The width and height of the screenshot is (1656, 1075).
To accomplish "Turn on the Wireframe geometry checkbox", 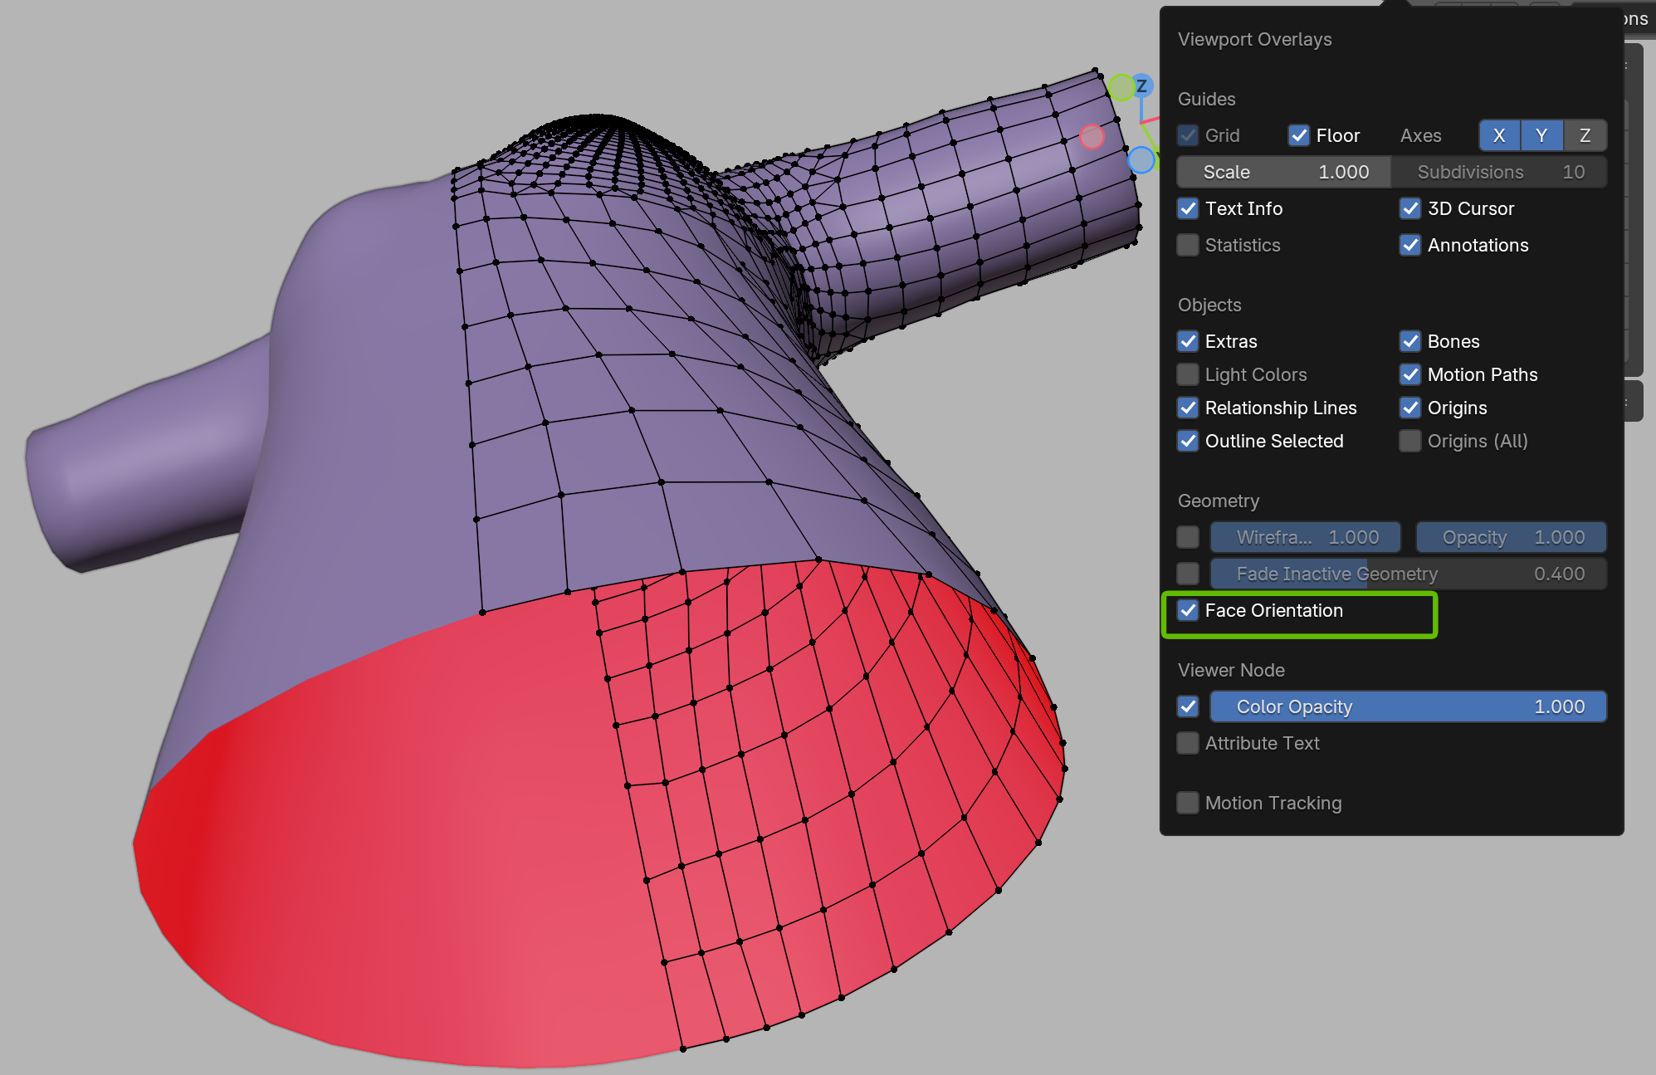I will click(1189, 537).
